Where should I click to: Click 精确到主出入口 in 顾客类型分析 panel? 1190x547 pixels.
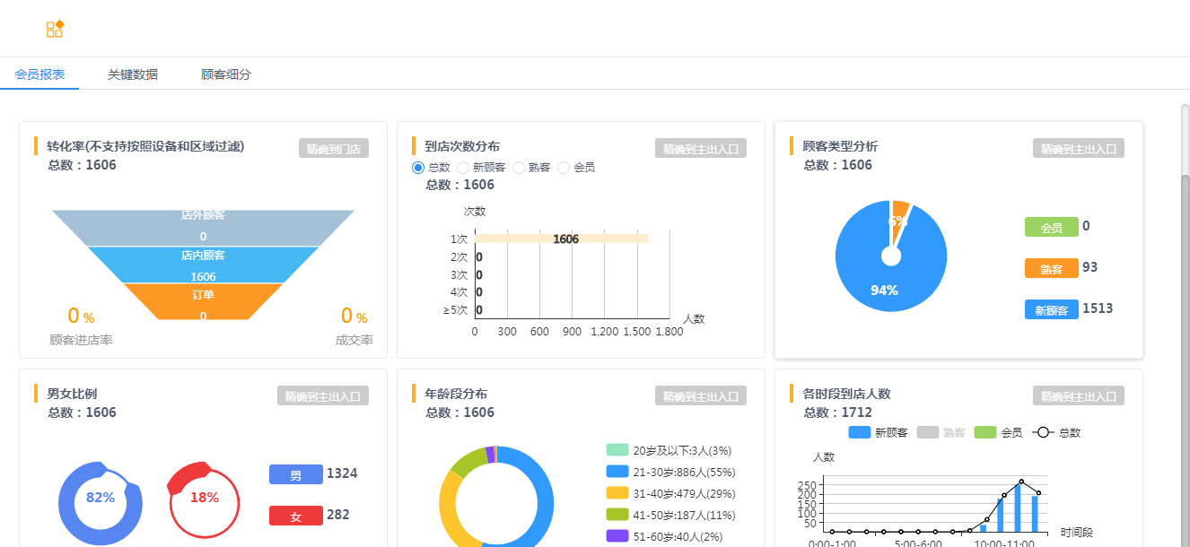1077,147
